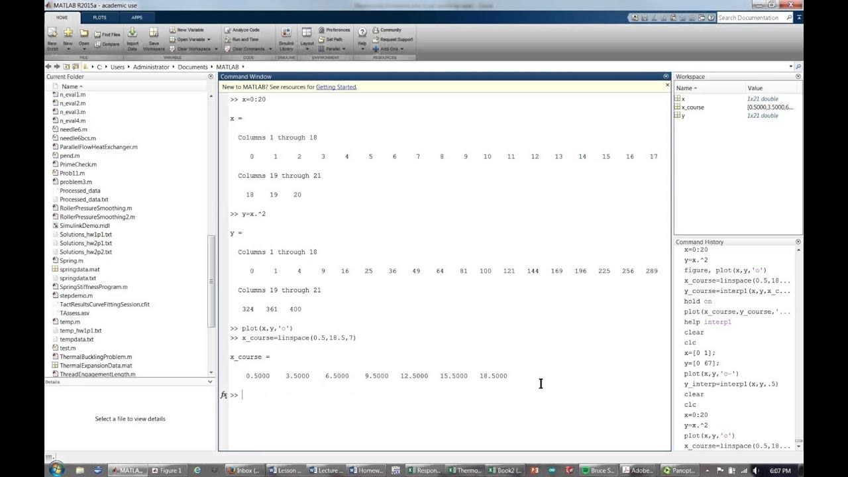Click Analyze Code button
The width and height of the screenshot is (848, 477).
pos(242,30)
